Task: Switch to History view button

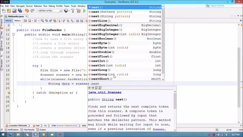Action: [17, 21]
